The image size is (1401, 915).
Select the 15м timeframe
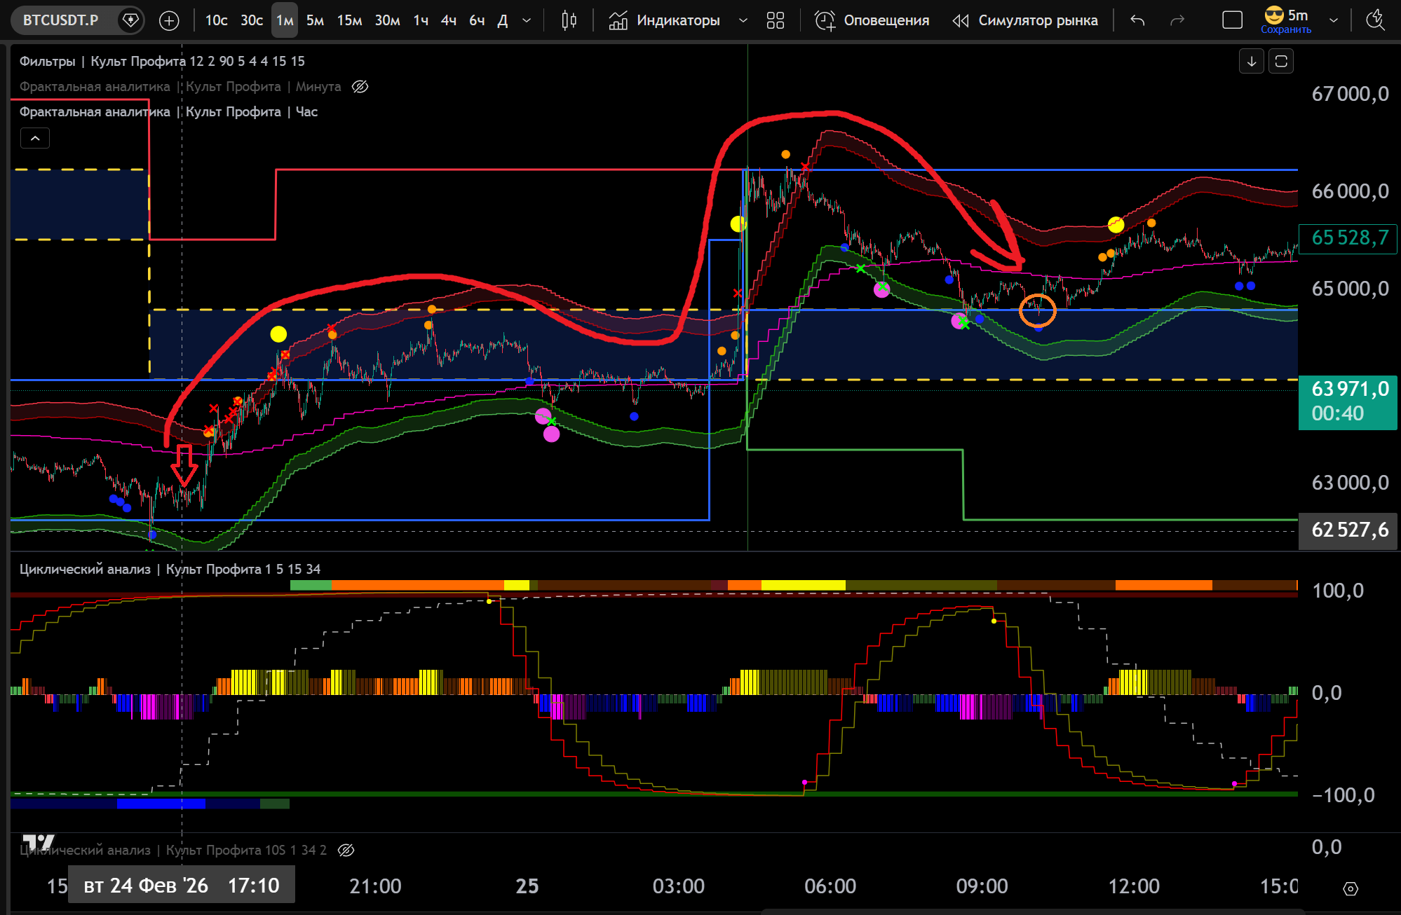coord(349,20)
